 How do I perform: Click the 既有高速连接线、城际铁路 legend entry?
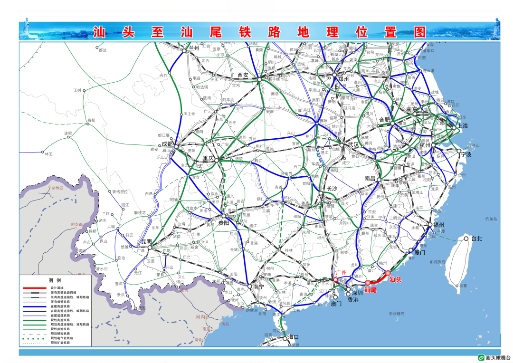[x=70, y=297]
